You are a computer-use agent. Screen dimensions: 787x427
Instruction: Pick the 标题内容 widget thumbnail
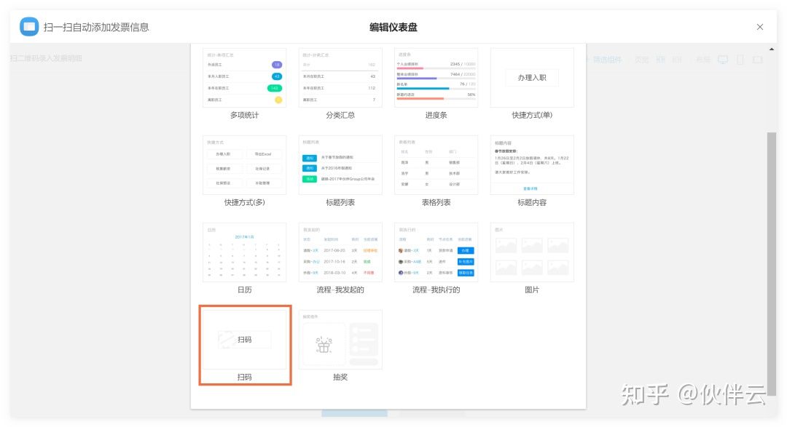[x=532, y=165]
